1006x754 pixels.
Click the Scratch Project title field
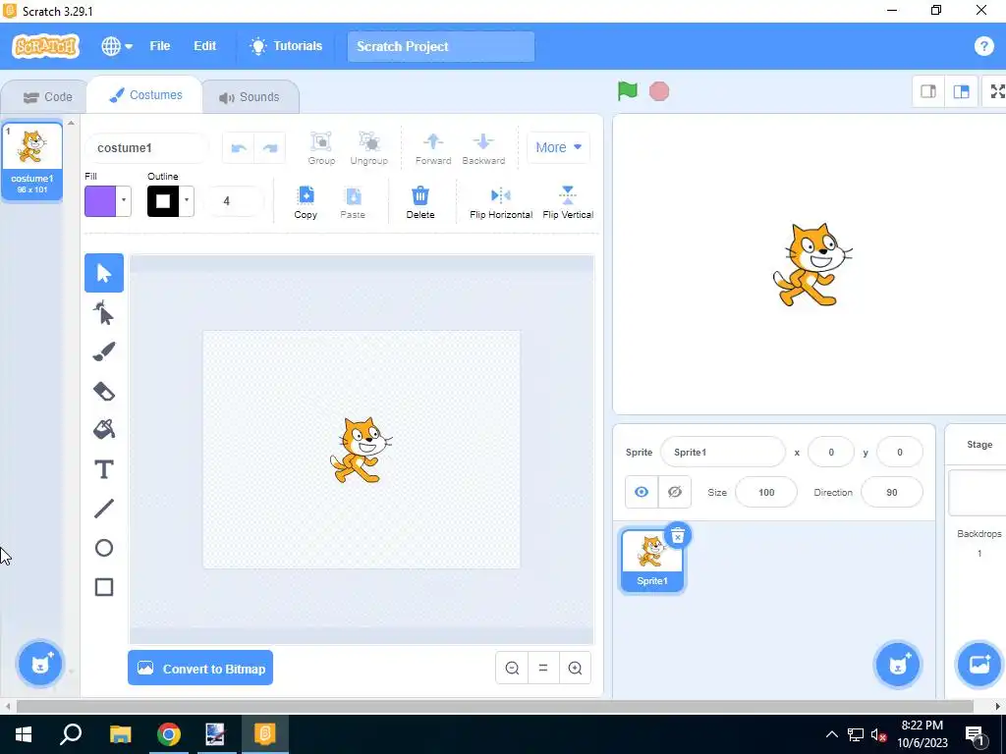(441, 46)
